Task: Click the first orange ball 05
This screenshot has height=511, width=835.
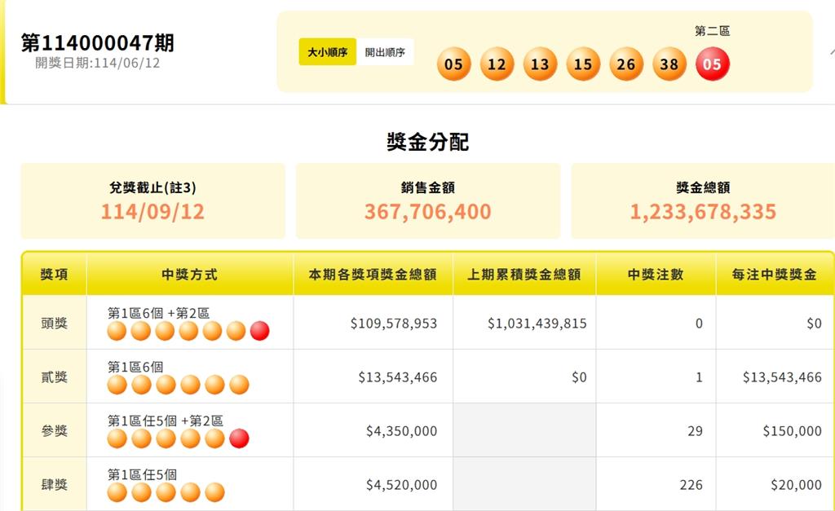Action: (453, 64)
